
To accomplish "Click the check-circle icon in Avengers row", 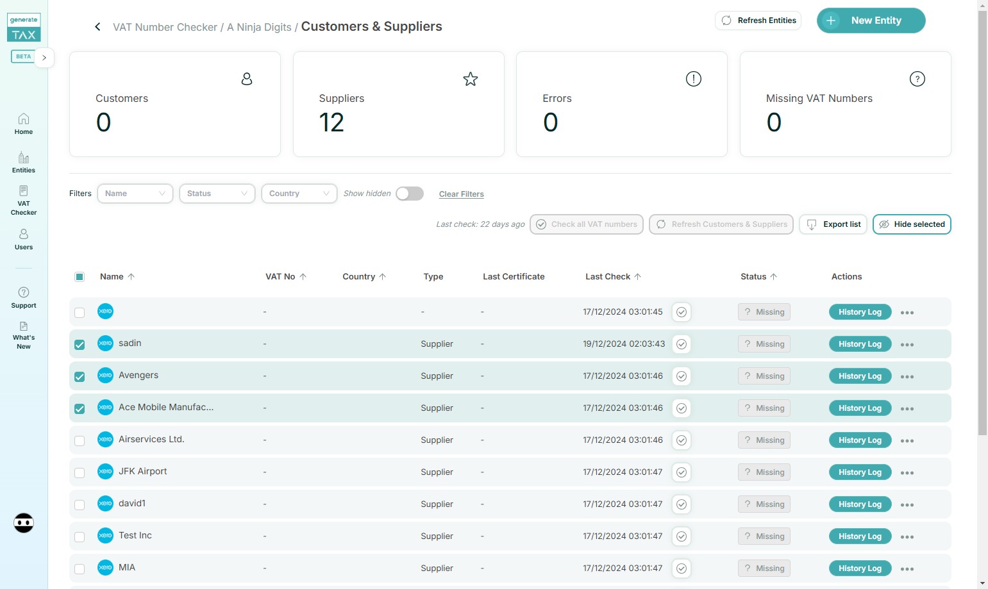I will pos(682,376).
